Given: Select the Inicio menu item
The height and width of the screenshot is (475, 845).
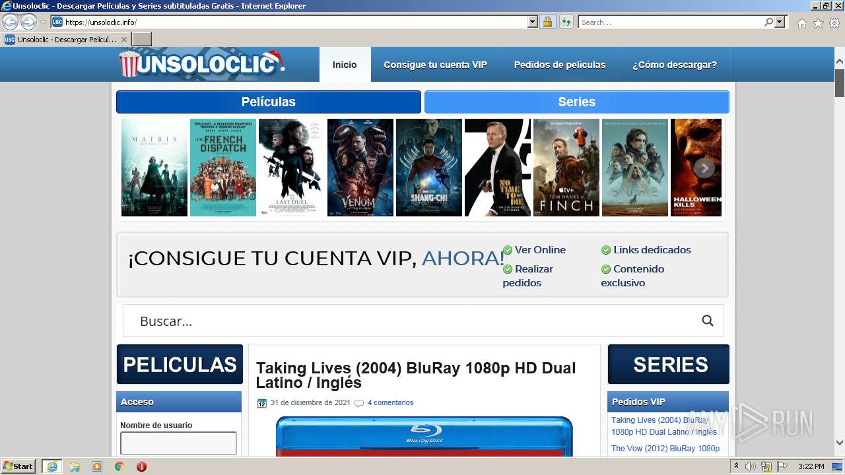Looking at the screenshot, I should (x=345, y=65).
